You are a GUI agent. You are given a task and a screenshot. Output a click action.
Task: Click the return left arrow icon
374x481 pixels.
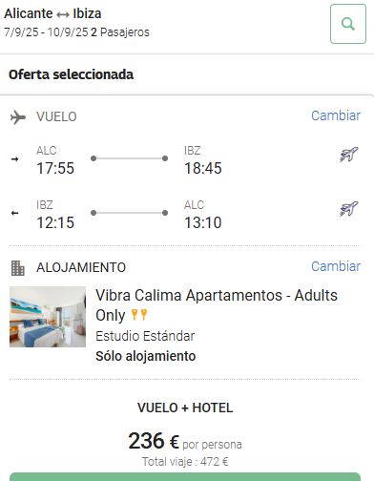[x=14, y=213]
